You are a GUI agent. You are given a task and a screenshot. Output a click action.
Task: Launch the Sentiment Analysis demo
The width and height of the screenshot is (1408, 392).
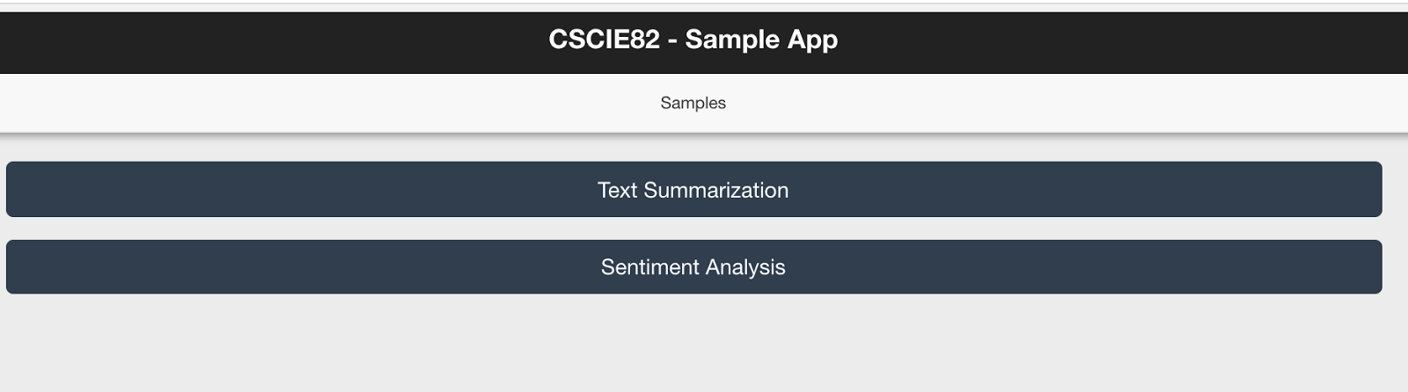[693, 267]
